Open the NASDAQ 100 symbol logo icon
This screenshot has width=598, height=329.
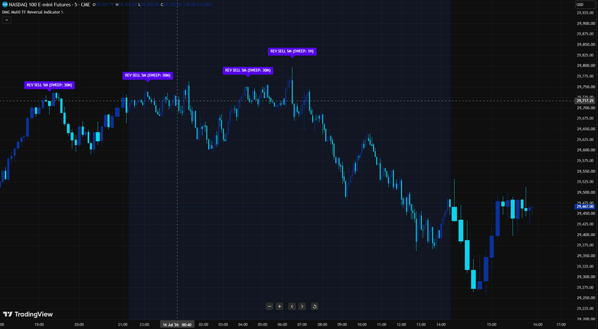[5, 5]
